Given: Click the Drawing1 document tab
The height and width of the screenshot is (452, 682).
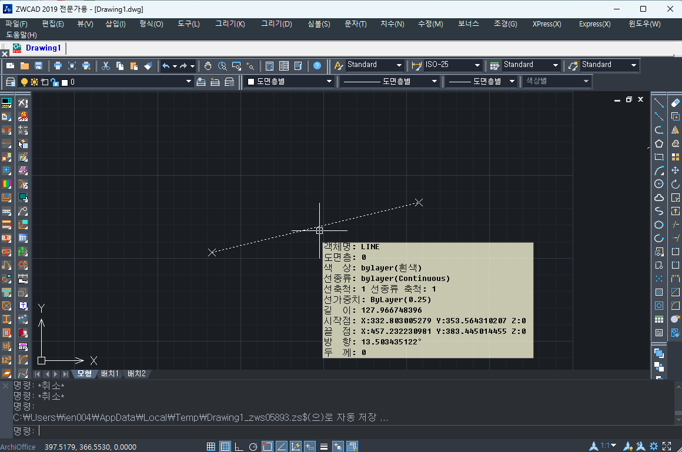Looking at the screenshot, I should coord(43,48).
